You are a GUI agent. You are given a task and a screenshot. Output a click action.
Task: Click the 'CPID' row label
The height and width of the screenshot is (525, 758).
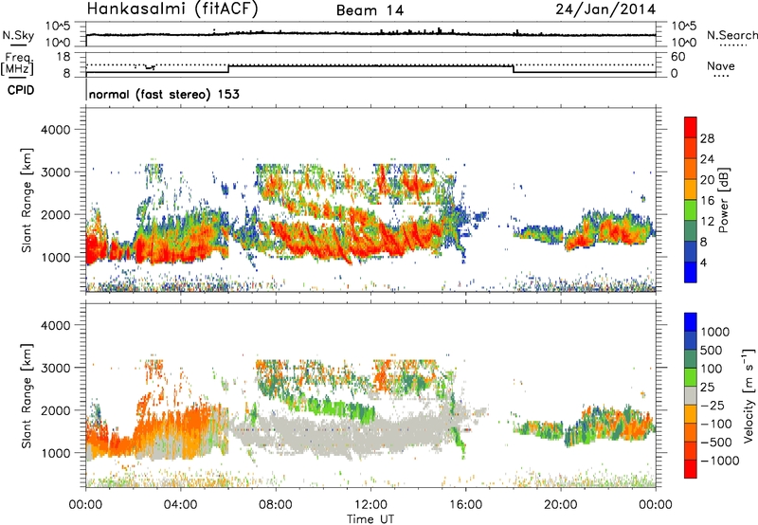point(21,90)
